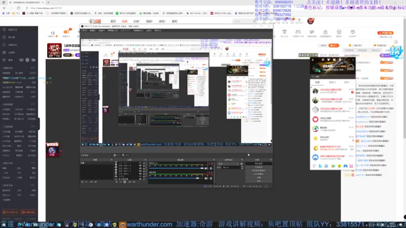
Task: Go to 首页 in Douyu navigation
Action: click(113, 21)
